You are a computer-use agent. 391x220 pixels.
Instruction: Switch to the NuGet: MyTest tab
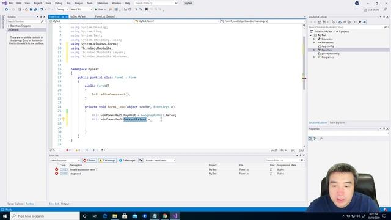[78, 16]
